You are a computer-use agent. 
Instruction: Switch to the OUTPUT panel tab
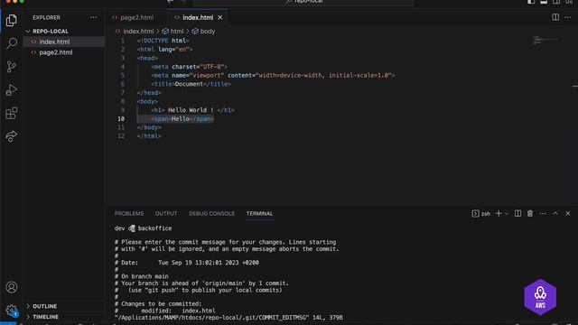[166, 214]
